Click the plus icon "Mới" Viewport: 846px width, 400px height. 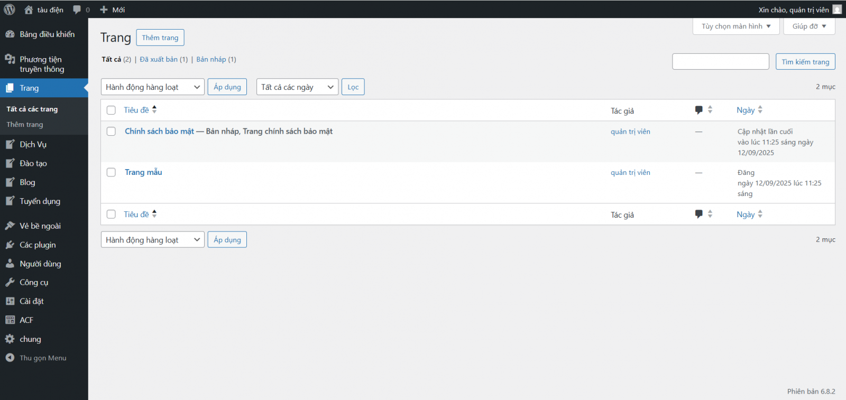(104, 10)
